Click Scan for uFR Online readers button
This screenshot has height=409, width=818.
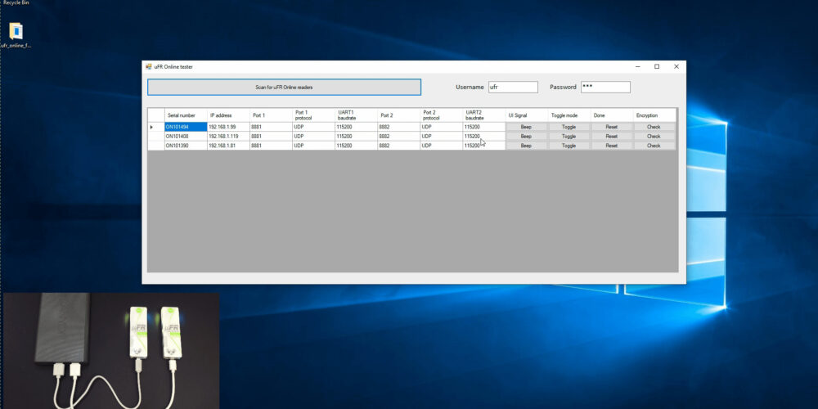click(x=285, y=88)
